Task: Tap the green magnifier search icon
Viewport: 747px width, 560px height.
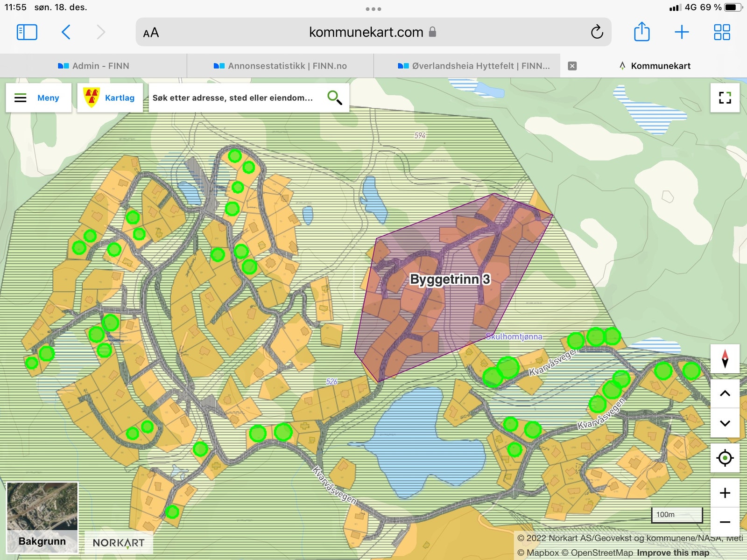Action: (335, 98)
